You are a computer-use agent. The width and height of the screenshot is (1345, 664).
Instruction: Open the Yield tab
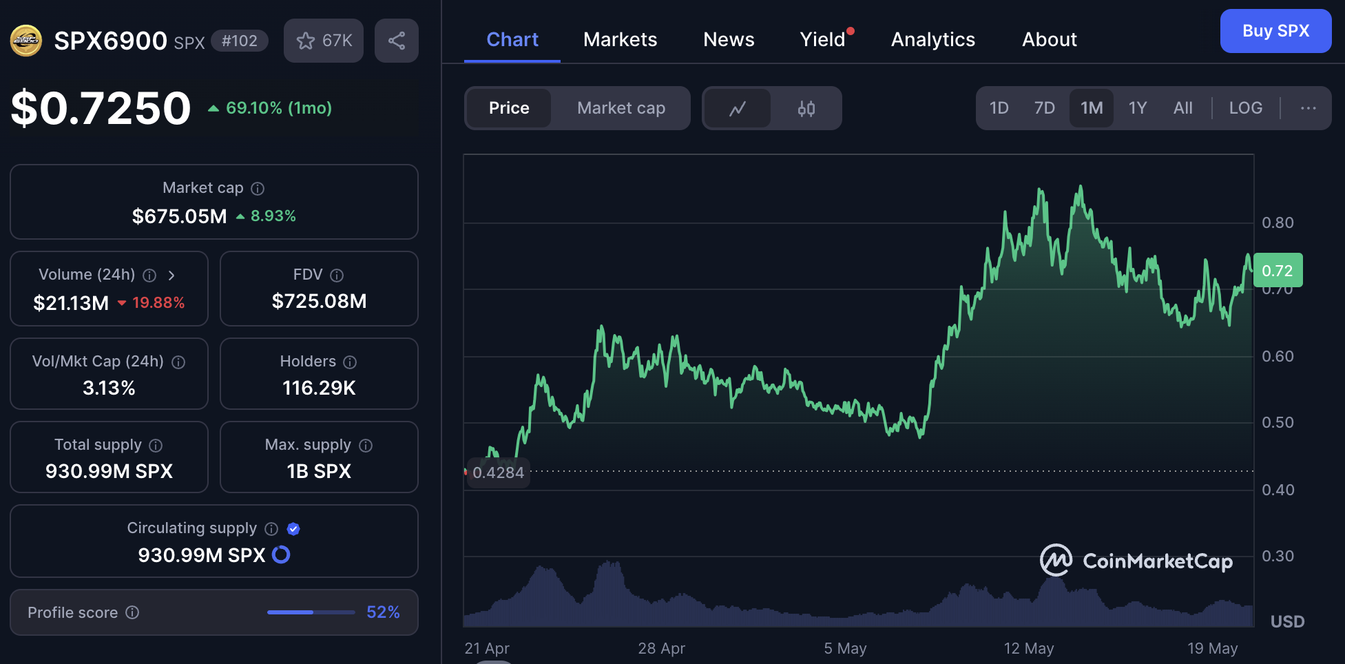coord(822,39)
